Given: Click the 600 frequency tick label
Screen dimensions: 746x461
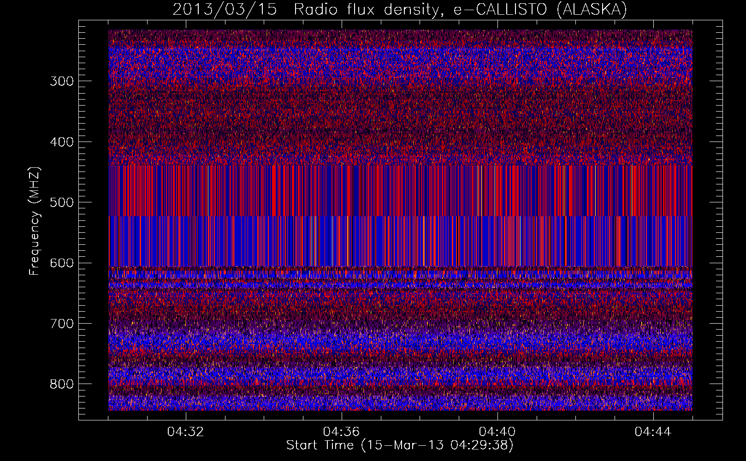Looking at the screenshot, I should click(x=62, y=263).
